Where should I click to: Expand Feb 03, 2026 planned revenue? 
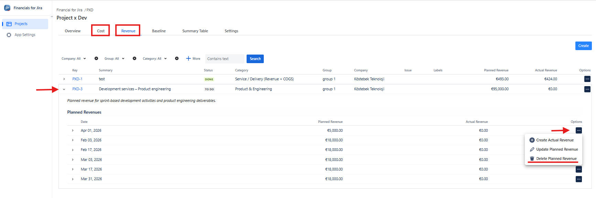tap(73, 140)
